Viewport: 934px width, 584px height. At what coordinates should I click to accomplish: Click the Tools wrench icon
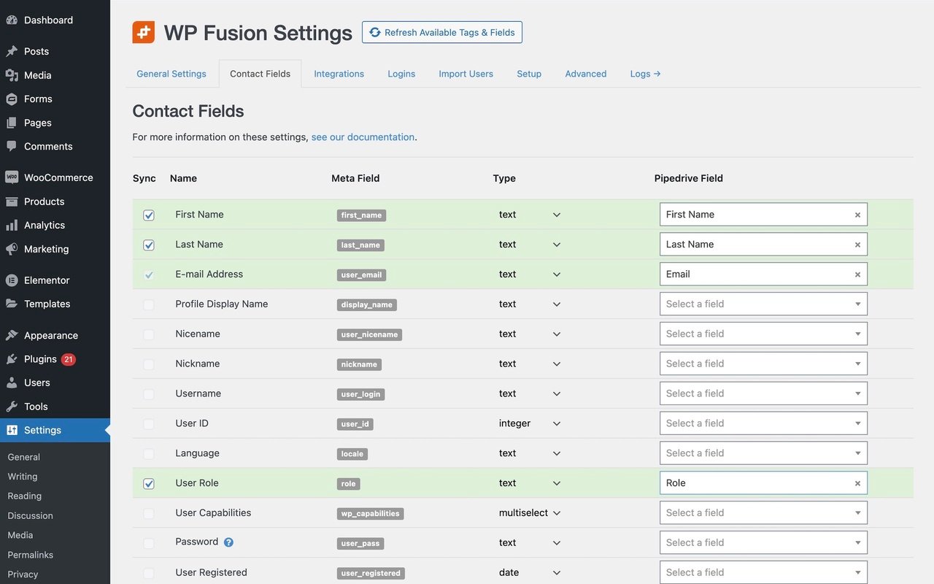coord(12,407)
